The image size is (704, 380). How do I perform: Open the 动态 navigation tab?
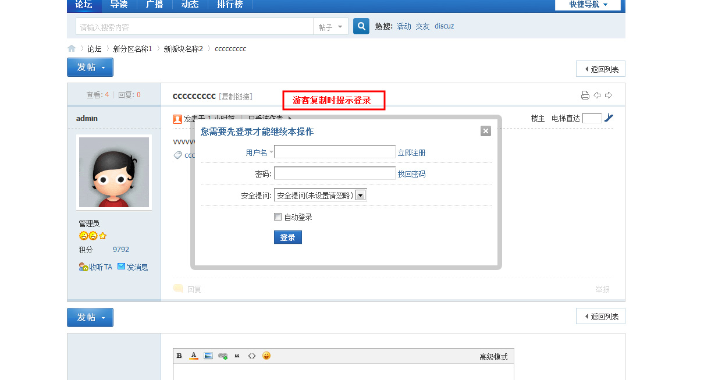(190, 5)
